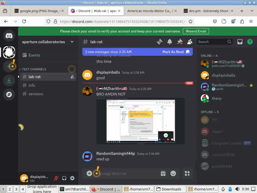This screenshot has height=193, width=257.
Task: Click displayinballs username in chat message
Action: click(x=108, y=72)
